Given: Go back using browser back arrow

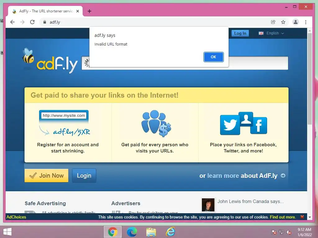Looking at the screenshot, I should (x=12, y=22).
